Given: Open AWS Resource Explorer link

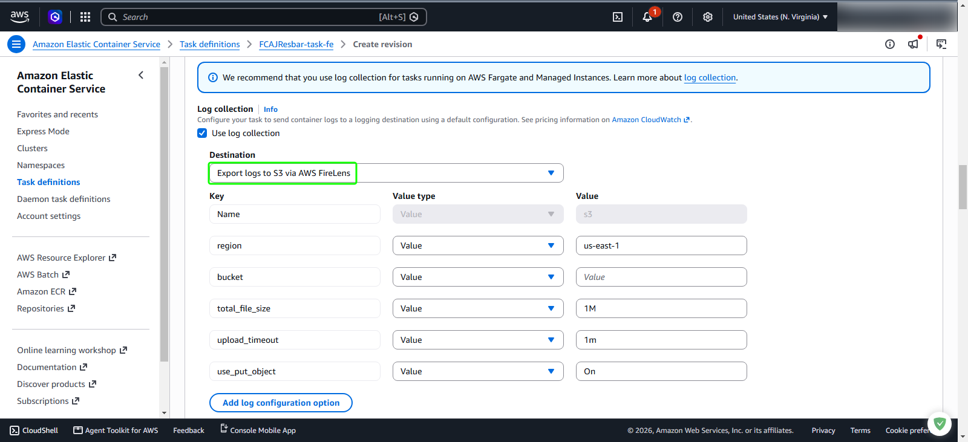Looking at the screenshot, I should (x=67, y=258).
